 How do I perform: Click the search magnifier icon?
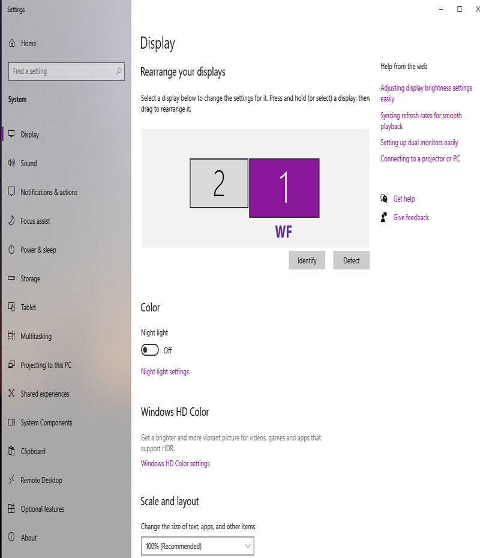118,71
